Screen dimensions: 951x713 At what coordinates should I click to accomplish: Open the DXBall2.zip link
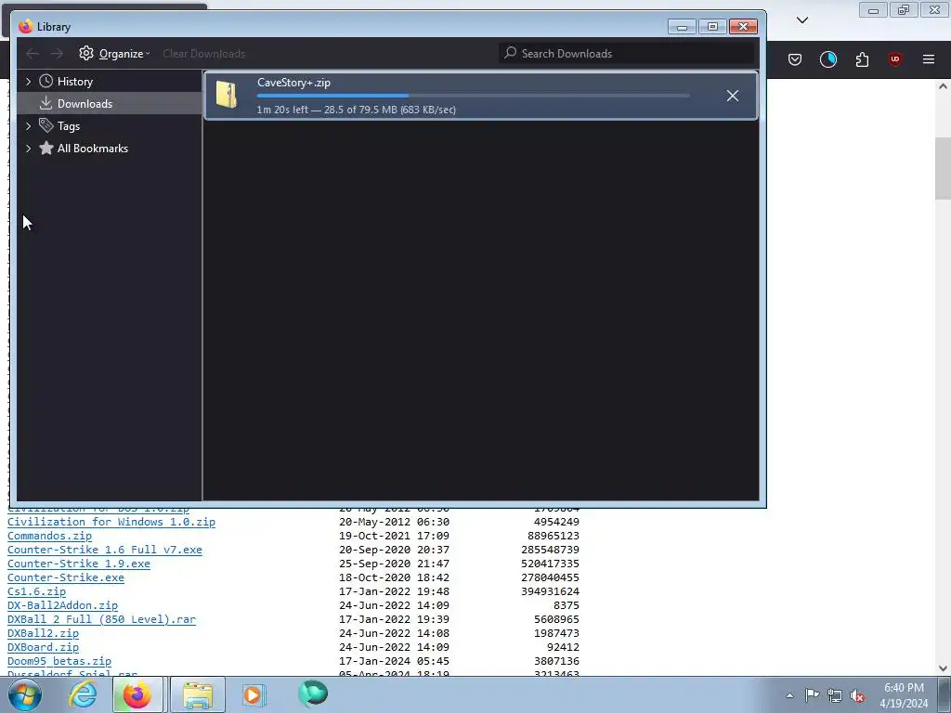(x=43, y=633)
